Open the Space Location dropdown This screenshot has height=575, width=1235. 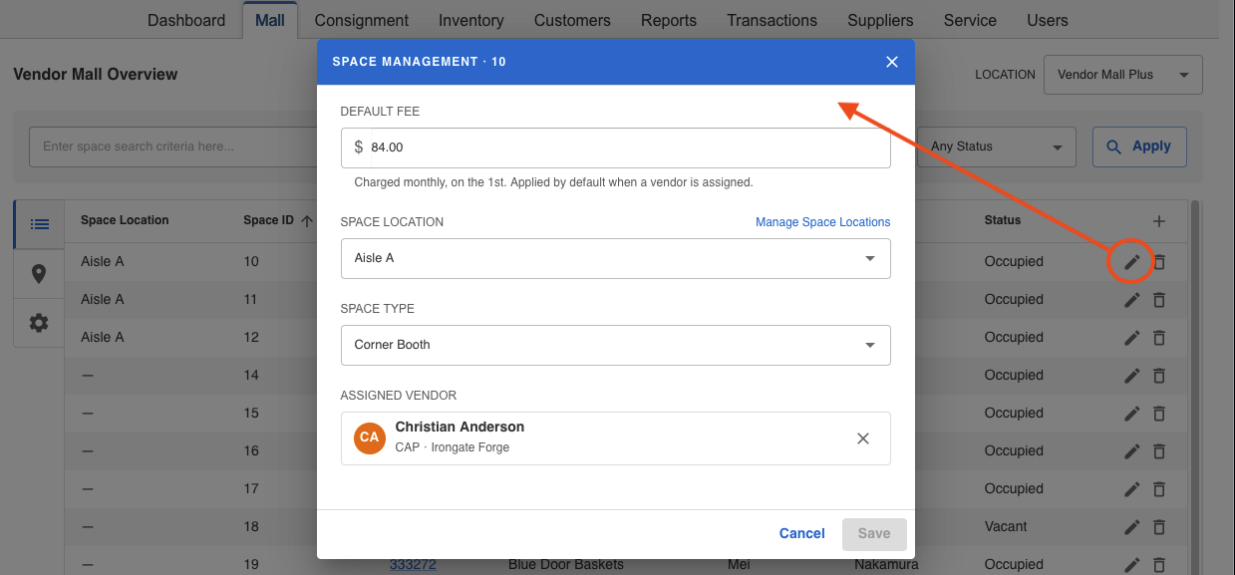point(615,258)
